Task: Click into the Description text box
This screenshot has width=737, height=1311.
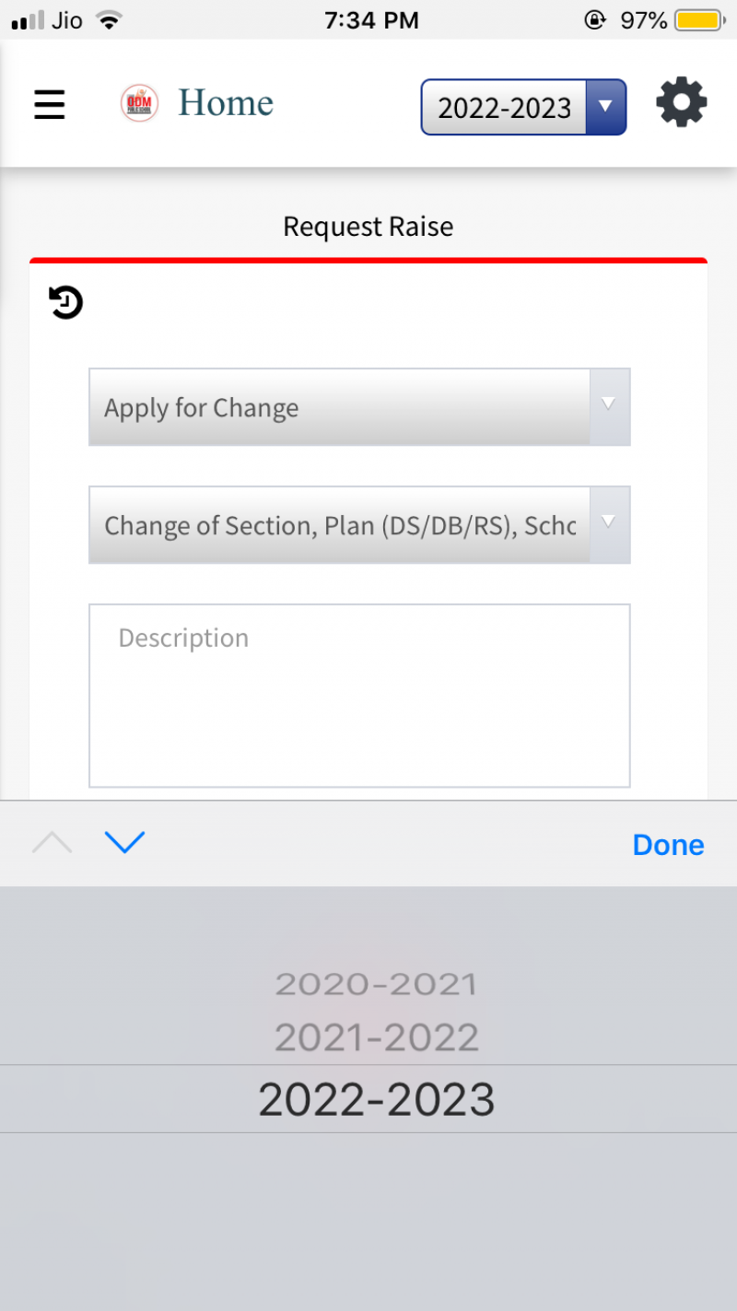Action: pyautogui.click(x=359, y=696)
